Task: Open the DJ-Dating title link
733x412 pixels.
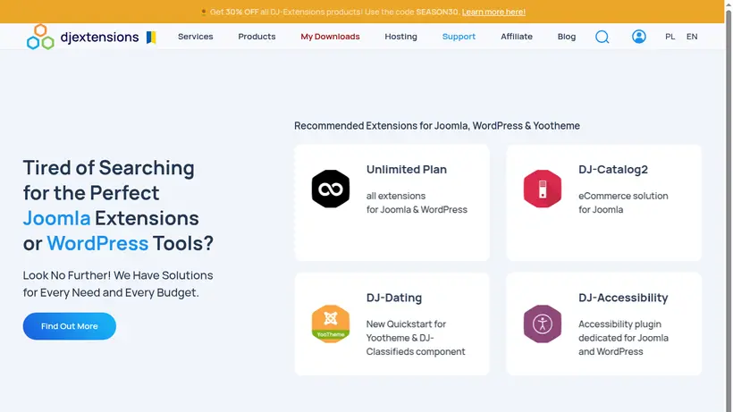Action: click(393, 298)
